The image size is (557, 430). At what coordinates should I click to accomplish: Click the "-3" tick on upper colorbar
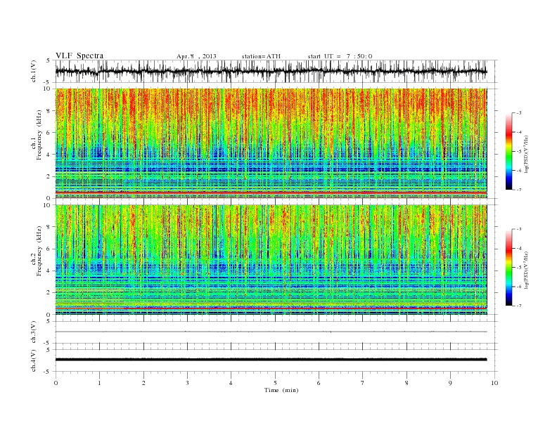[x=518, y=113]
